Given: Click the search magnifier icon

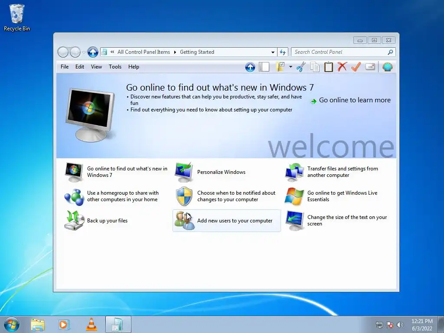Looking at the screenshot, I should click(x=390, y=52).
